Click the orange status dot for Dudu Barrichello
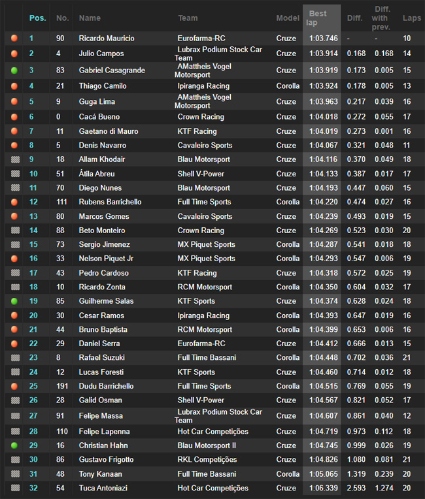The width and height of the screenshot is (425, 499). pyautogui.click(x=14, y=387)
